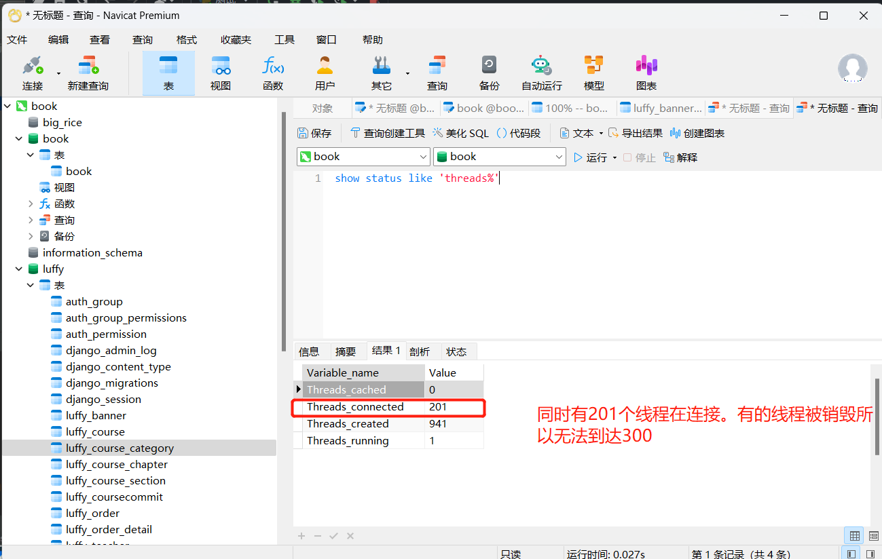The image size is (882, 559).
Task: Open the 收藏夹 menu
Action: [236, 40]
